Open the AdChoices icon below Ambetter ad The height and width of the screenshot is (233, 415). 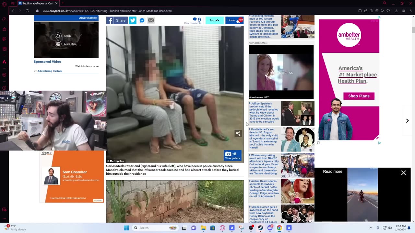click(x=379, y=143)
